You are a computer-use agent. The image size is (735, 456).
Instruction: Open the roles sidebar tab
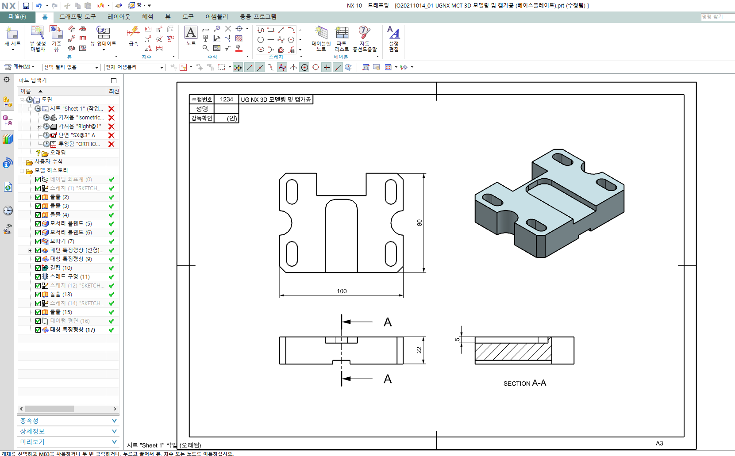pyautogui.click(x=8, y=229)
